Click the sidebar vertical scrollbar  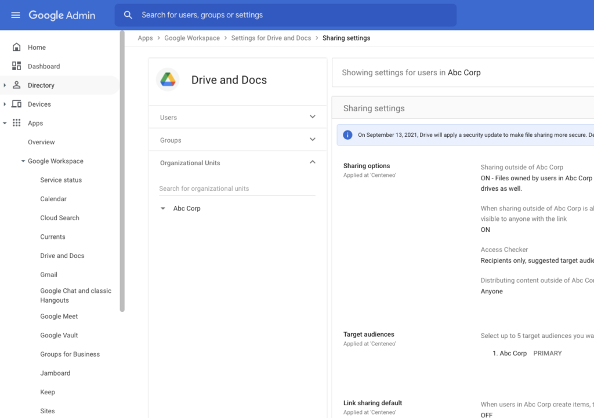(x=122, y=171)
